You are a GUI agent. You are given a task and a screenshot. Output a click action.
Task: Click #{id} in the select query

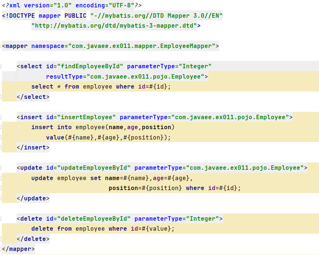point(158,87)
